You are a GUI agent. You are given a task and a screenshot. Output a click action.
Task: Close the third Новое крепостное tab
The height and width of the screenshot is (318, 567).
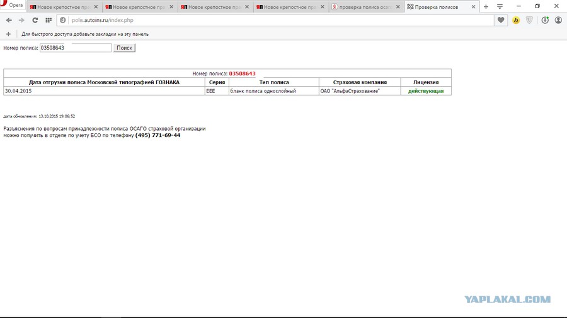247,7
